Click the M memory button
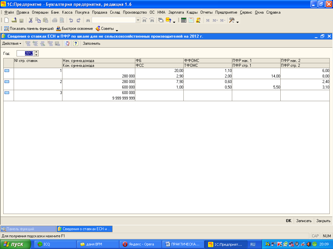 click(208, 20)
